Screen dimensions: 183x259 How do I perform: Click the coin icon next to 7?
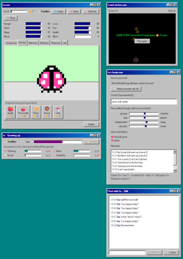[x=30, y=12]
